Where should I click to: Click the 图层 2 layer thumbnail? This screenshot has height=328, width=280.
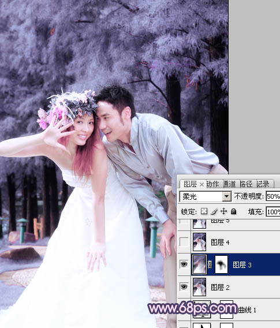(199, 287)
